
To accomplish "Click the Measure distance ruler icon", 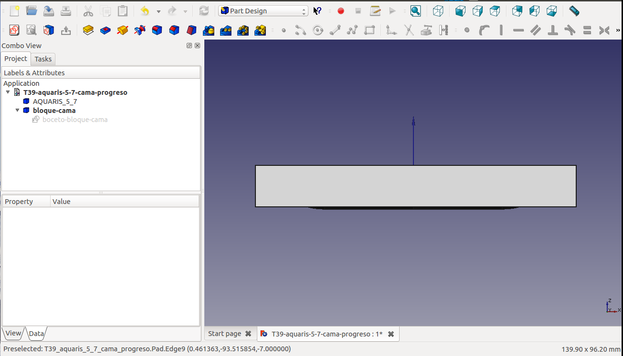I will pos(574,11).
